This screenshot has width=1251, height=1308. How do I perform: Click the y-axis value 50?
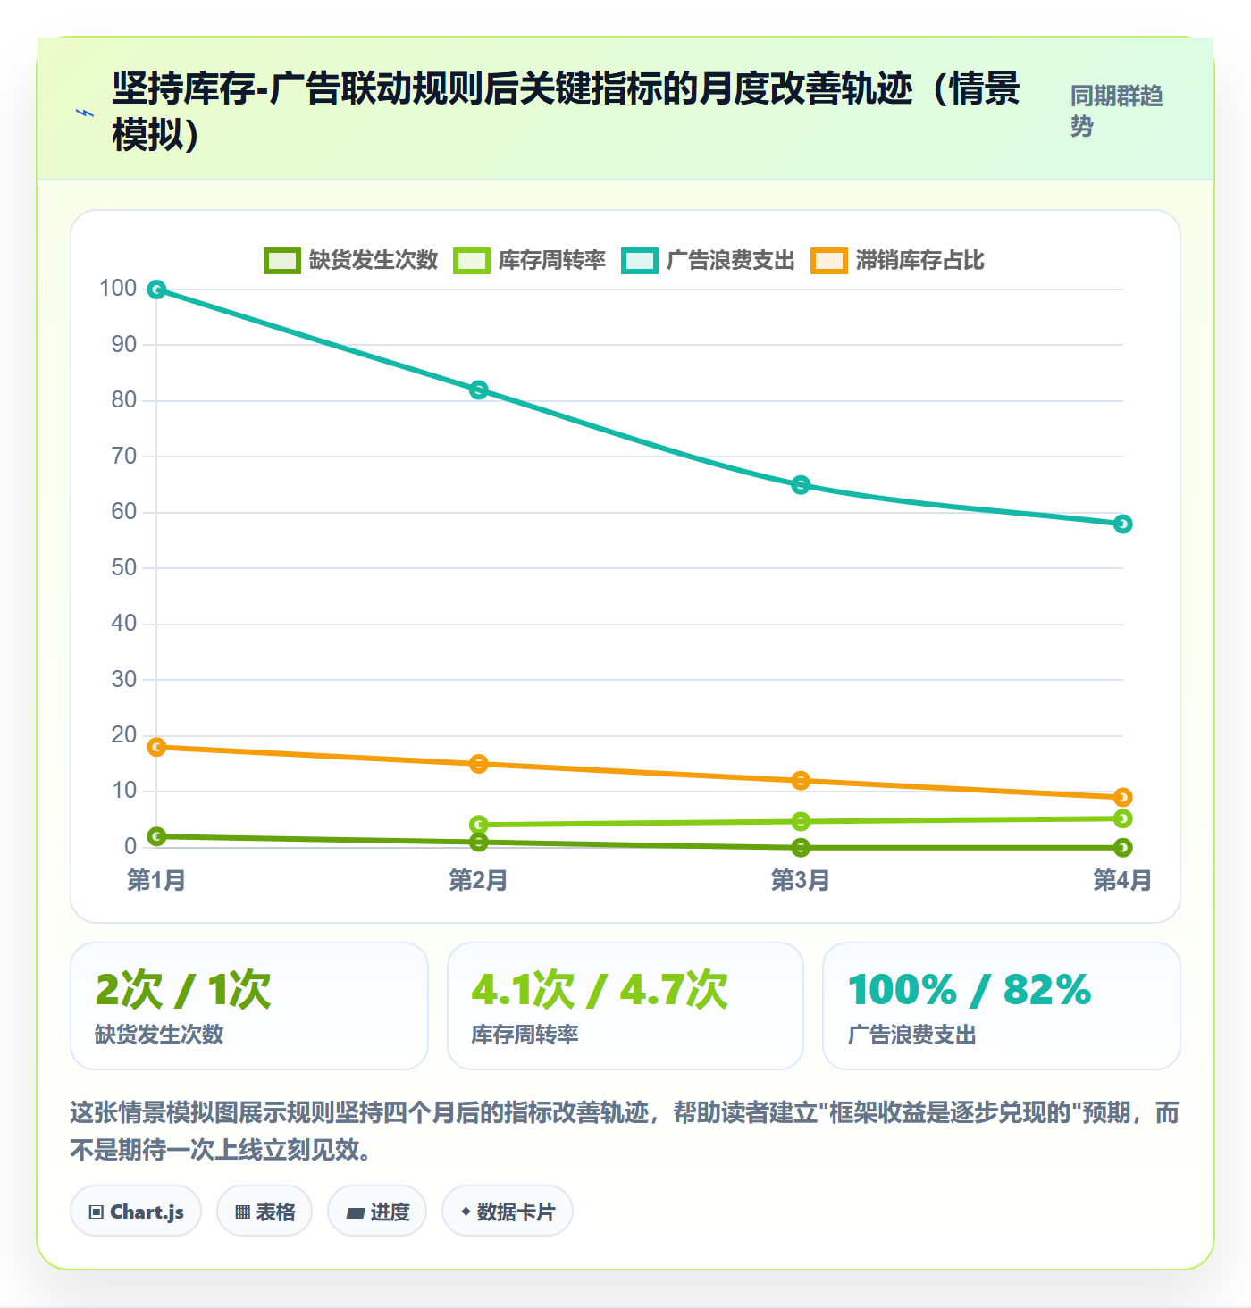tap(124, 568)
